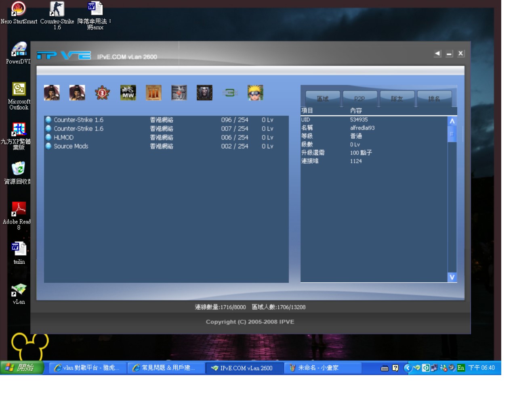Screen dimensions: 517x413
Task: Click the 內容 column header
Action: [x=356, y=111]
